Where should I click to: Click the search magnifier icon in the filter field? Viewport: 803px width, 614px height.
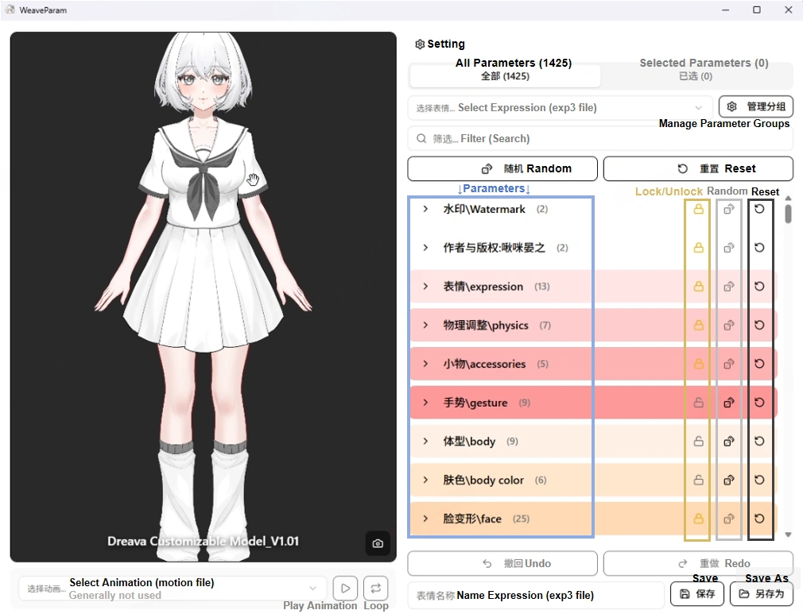(x=421, y=138)
